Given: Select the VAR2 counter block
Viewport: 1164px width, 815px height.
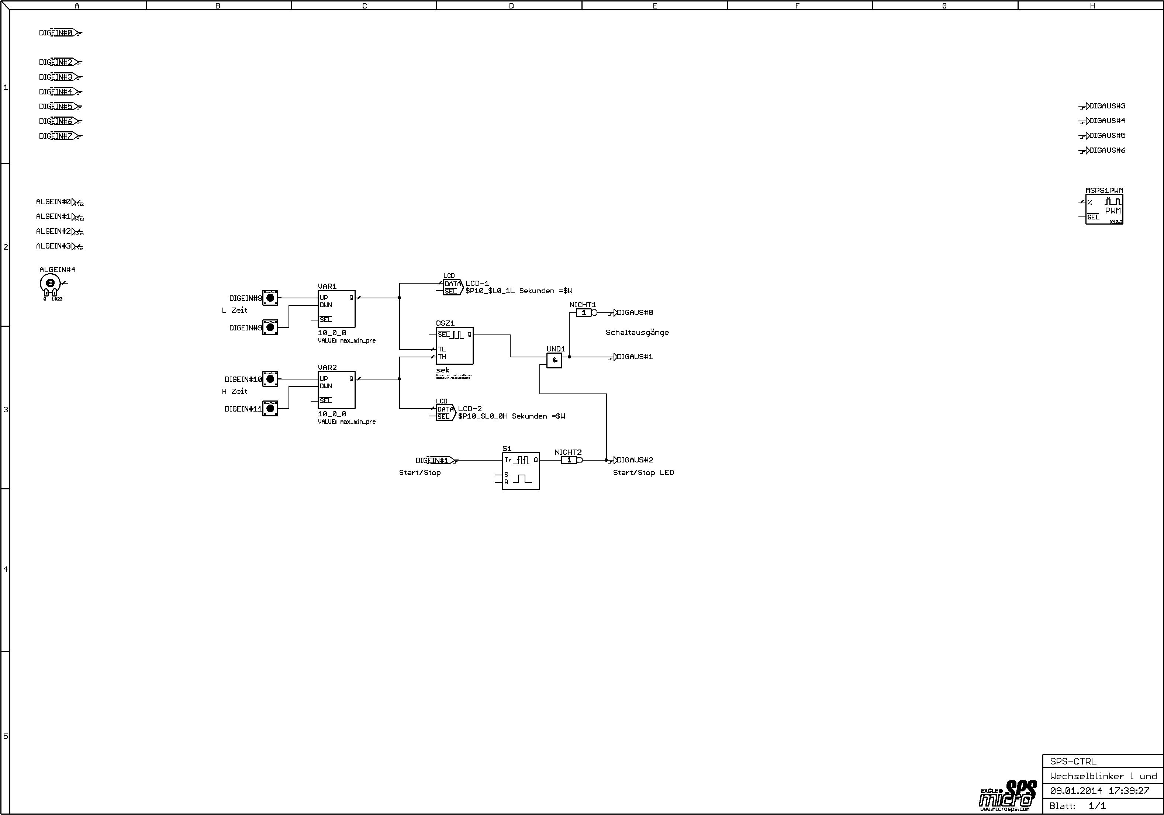Looking at the screenshot, I should (336, 390).
